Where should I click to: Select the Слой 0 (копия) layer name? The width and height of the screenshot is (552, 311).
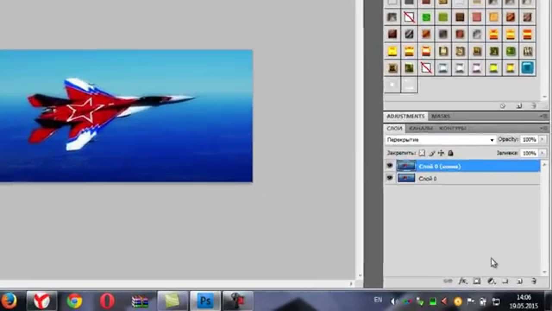(439, 166)
